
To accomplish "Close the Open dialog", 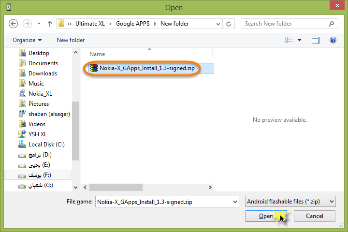I will (337, 5).
